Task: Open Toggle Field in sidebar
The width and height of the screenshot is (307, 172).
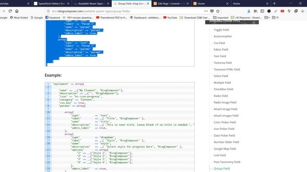Action: coord(221,30)
